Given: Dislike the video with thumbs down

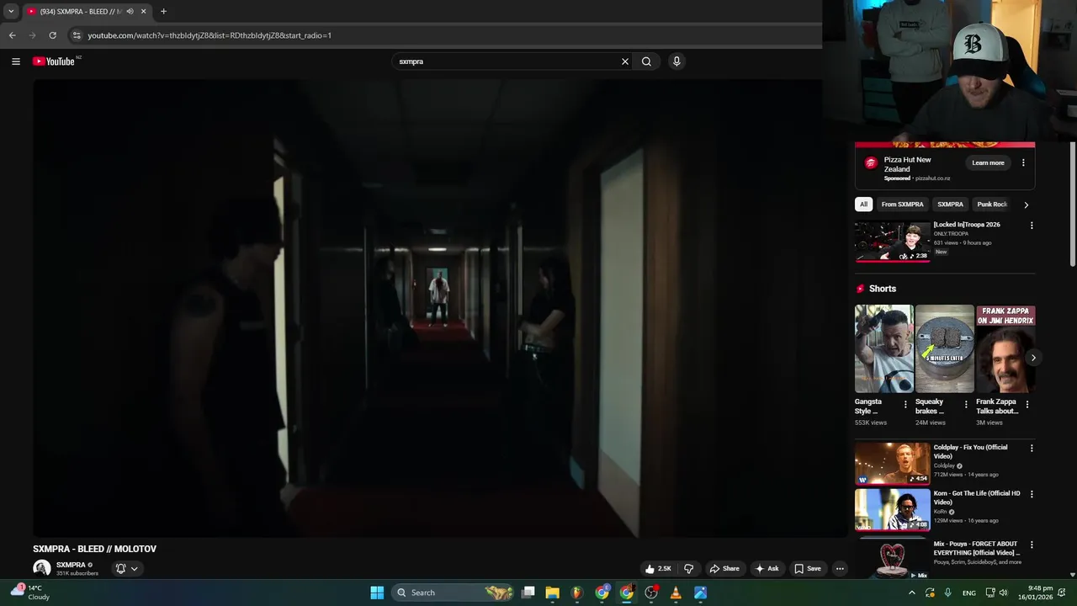Looking at the screenshot, I should point(688,569).
